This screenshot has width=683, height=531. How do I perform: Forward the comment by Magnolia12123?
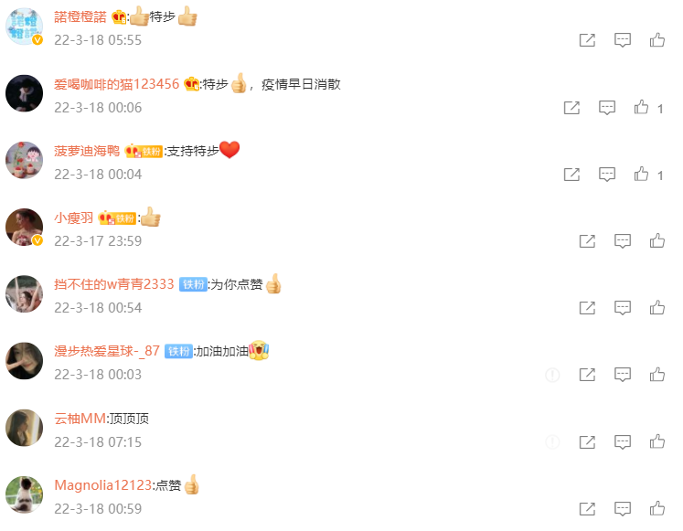point(587,509)
